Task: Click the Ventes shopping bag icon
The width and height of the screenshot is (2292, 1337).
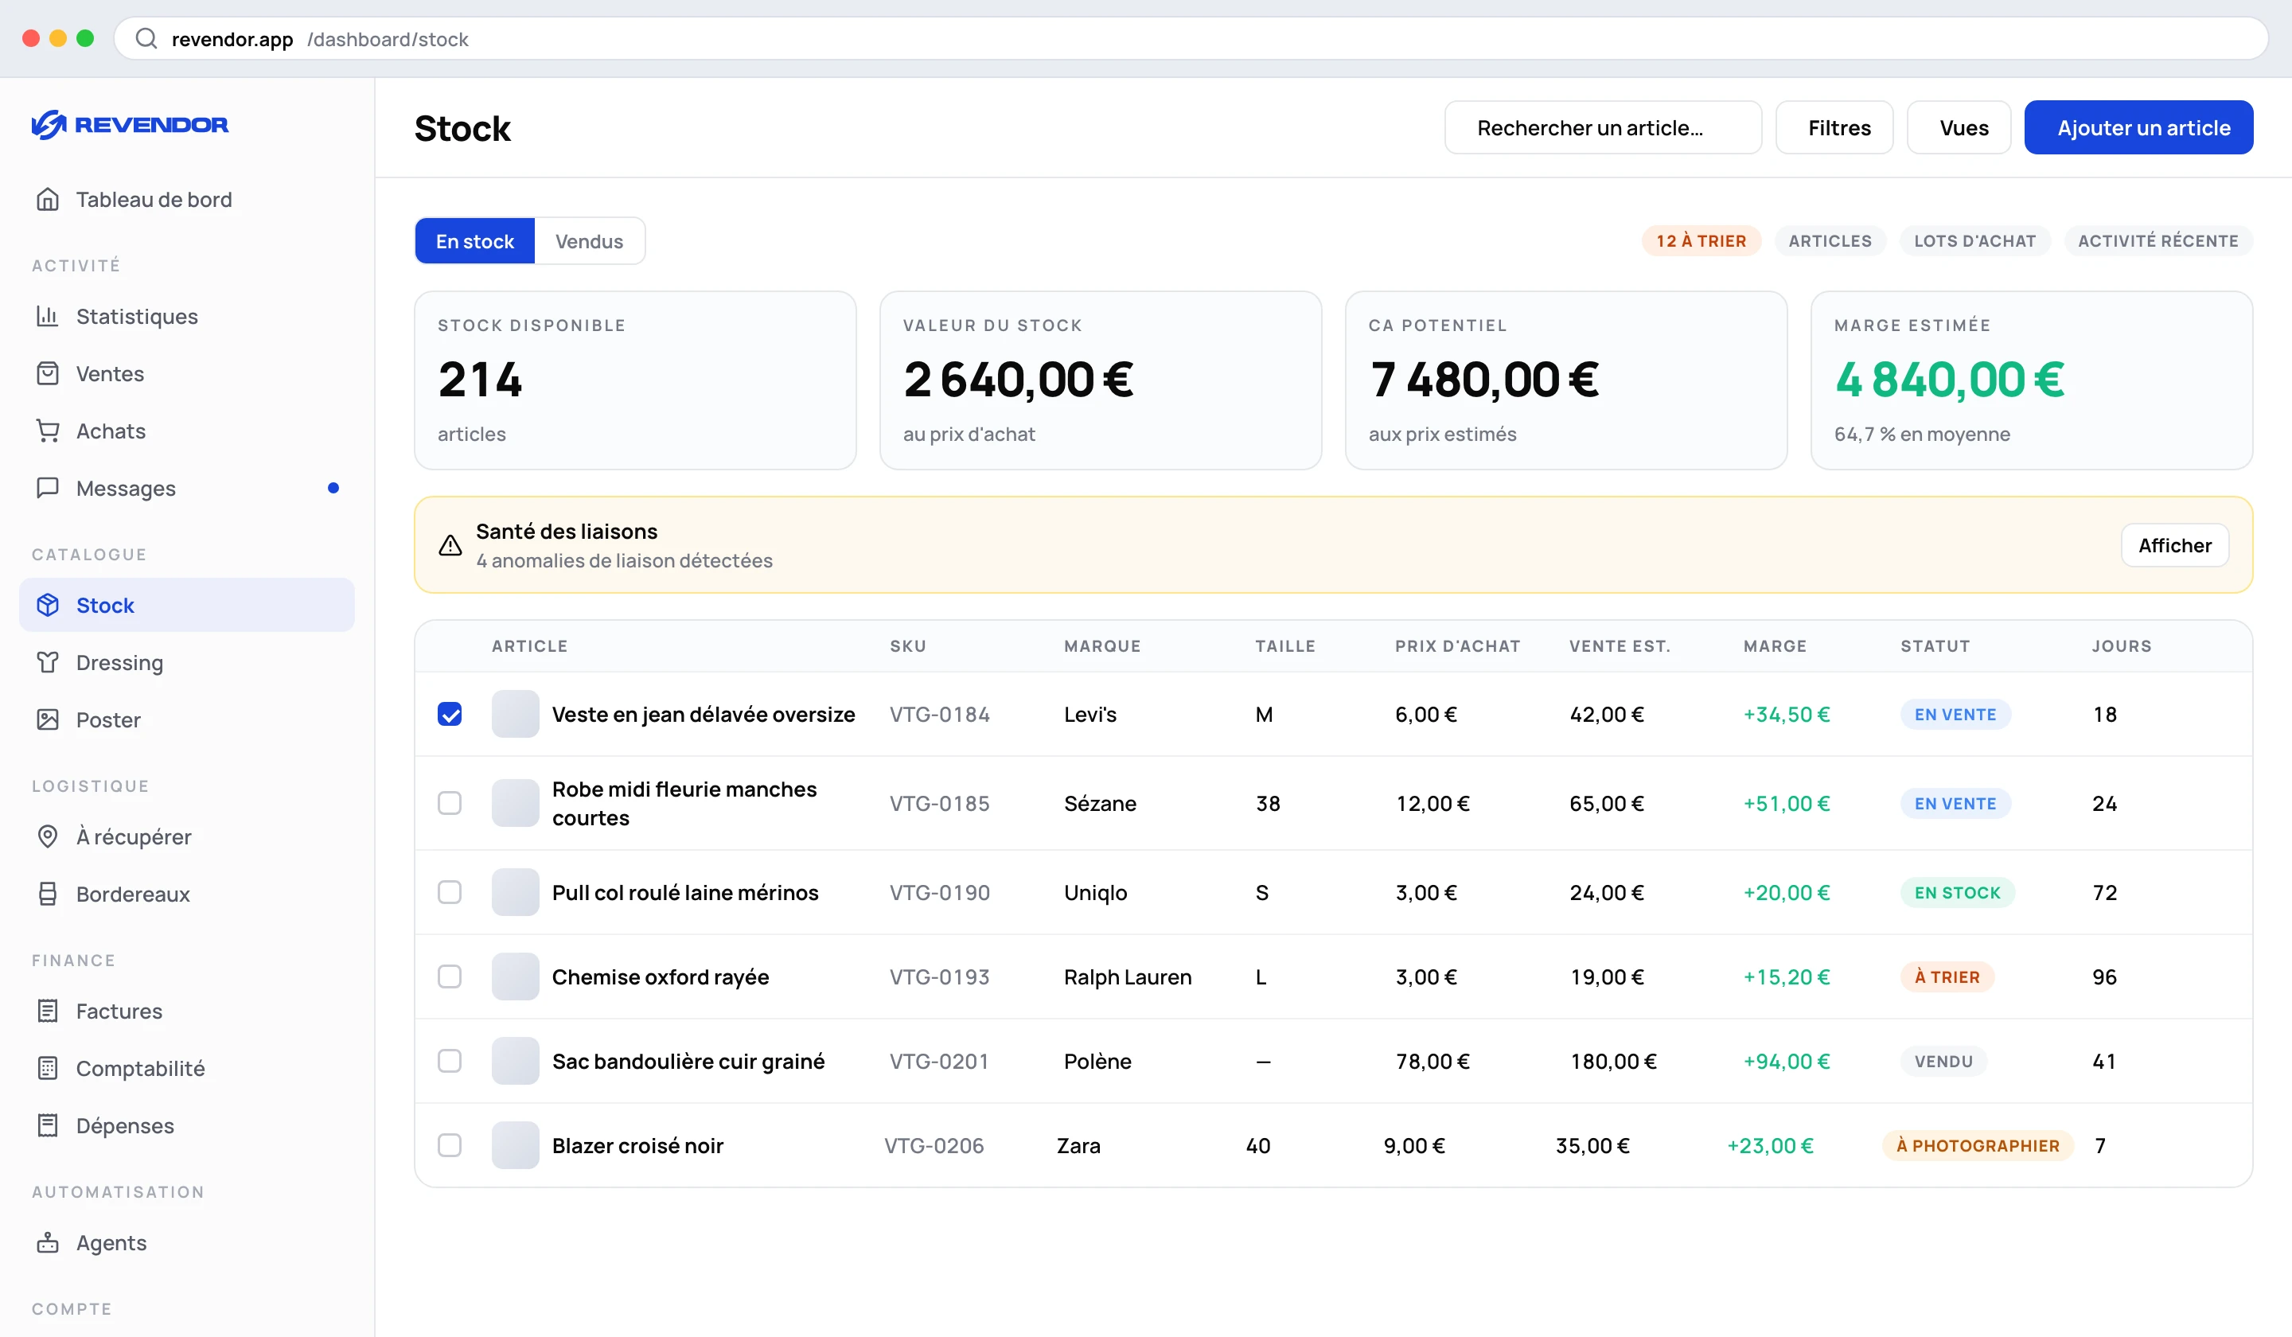Action: pyautogui.click(x=47, y=373)
